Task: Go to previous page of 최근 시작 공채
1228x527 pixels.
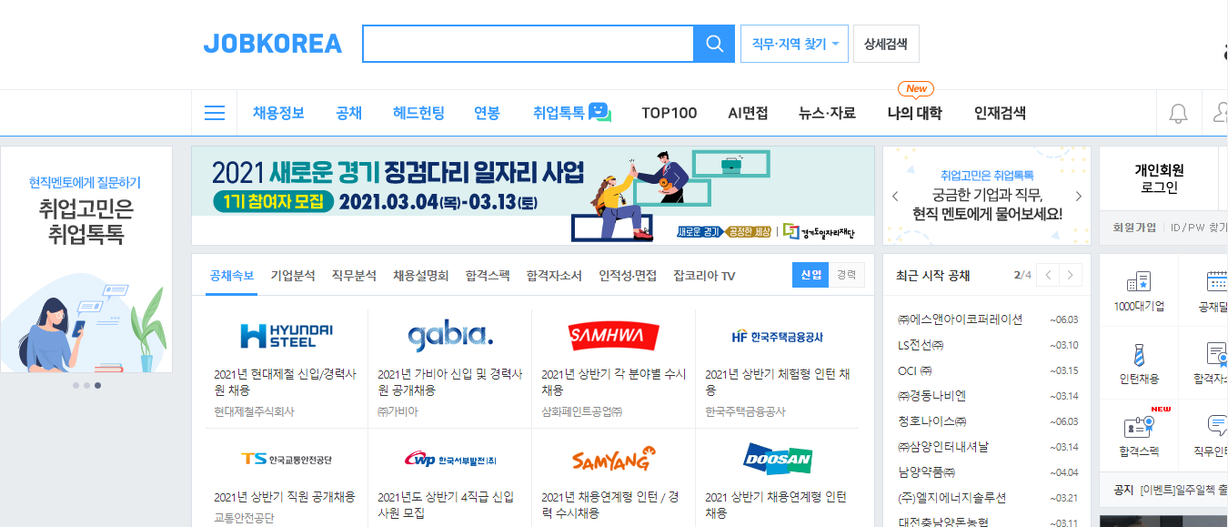Action: (x=1049, y=275)
